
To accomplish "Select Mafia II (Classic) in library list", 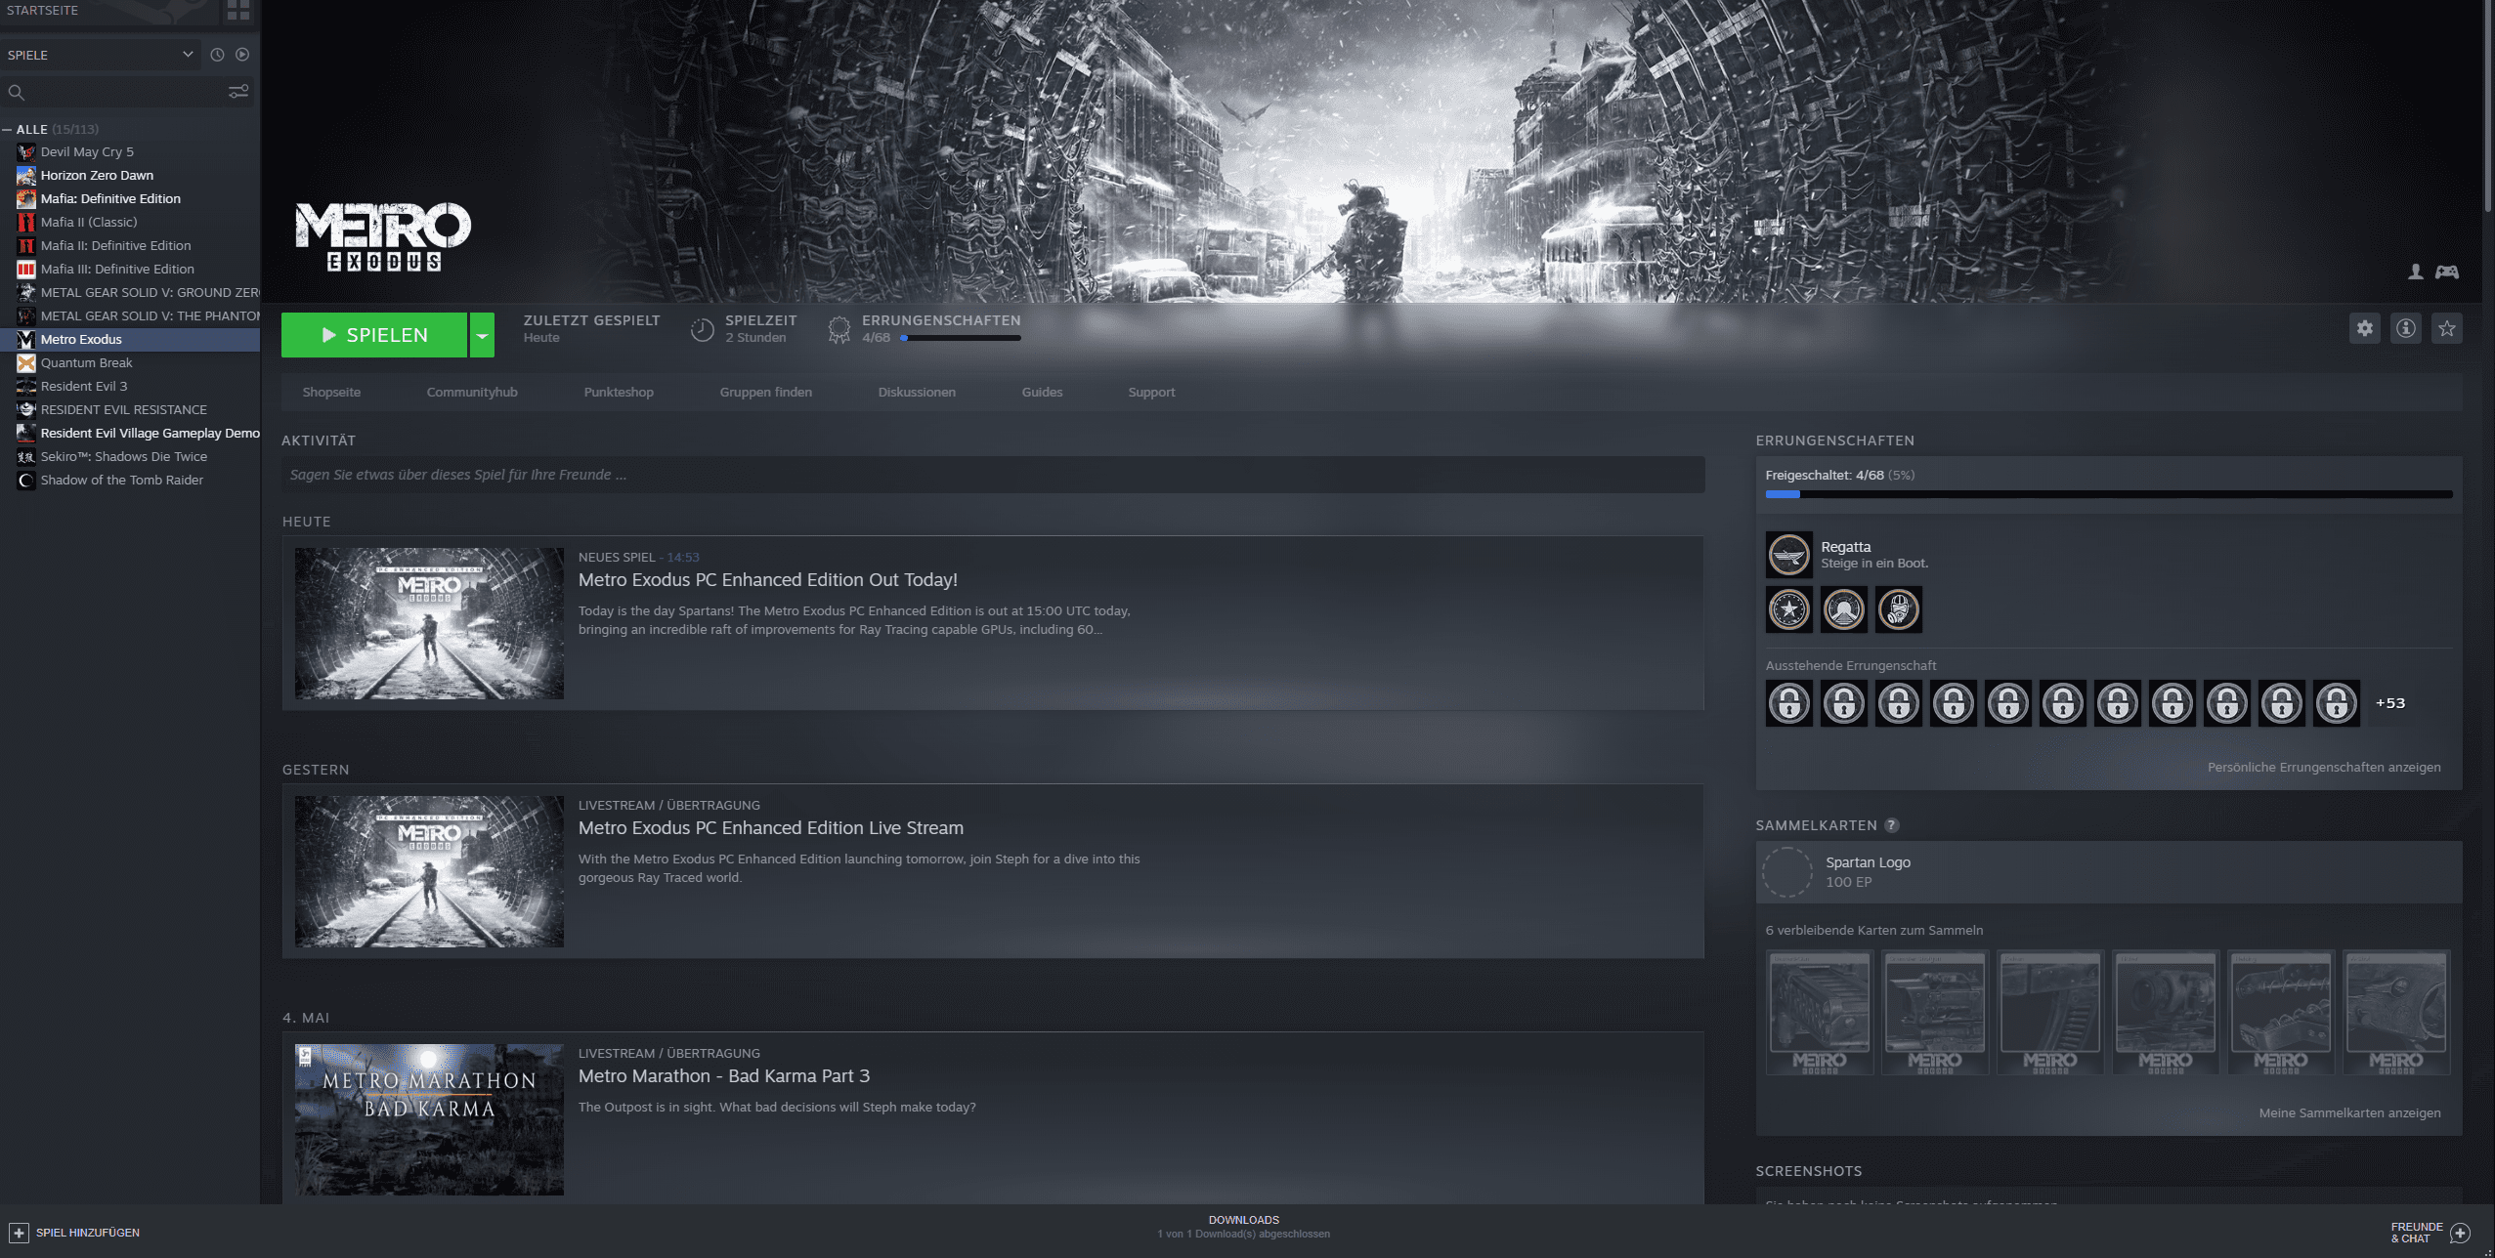I will pyautogui.click(x=130, y=222).
